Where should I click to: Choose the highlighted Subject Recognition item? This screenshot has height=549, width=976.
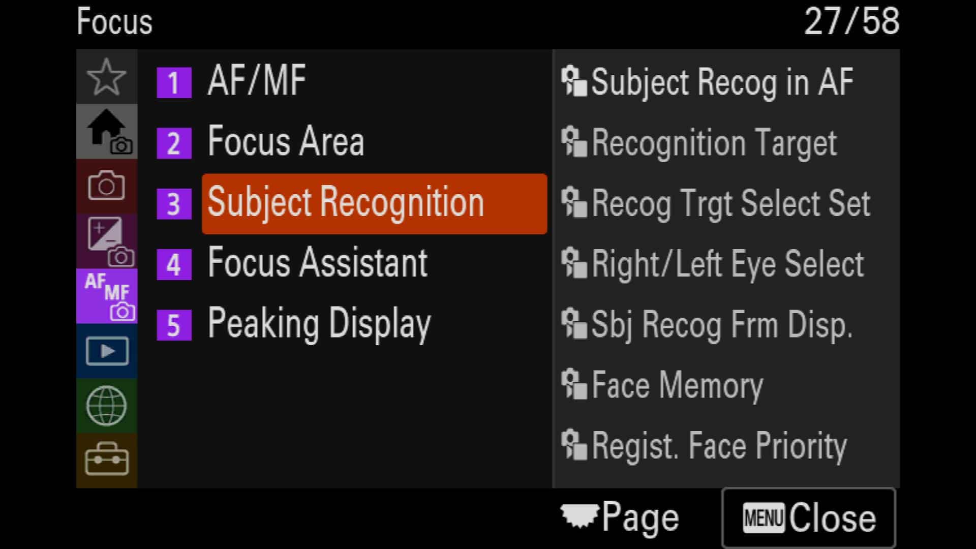pos(375,203)
